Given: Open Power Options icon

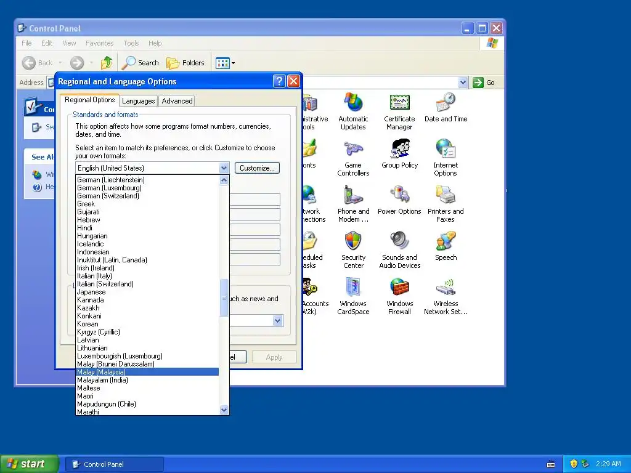Looking at the screenshot, I should pyautogui.click(x=399, y=200).
